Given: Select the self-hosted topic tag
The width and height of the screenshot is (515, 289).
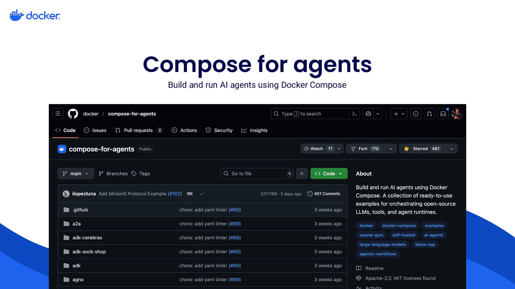Looking at the screenshot, I should click(x=404, y=235).
